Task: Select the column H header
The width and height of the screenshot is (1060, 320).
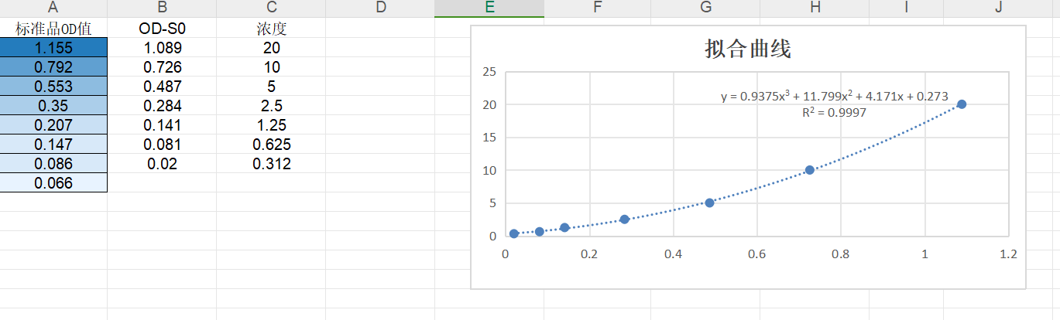Action: click(815, 8)
